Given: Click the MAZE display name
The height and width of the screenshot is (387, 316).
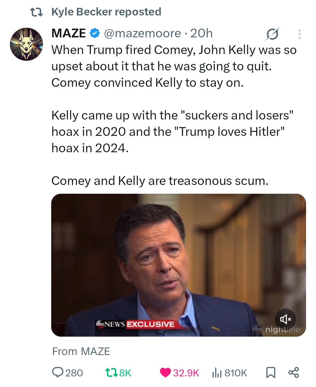Looking at the screenshot, I should point(69,33).
